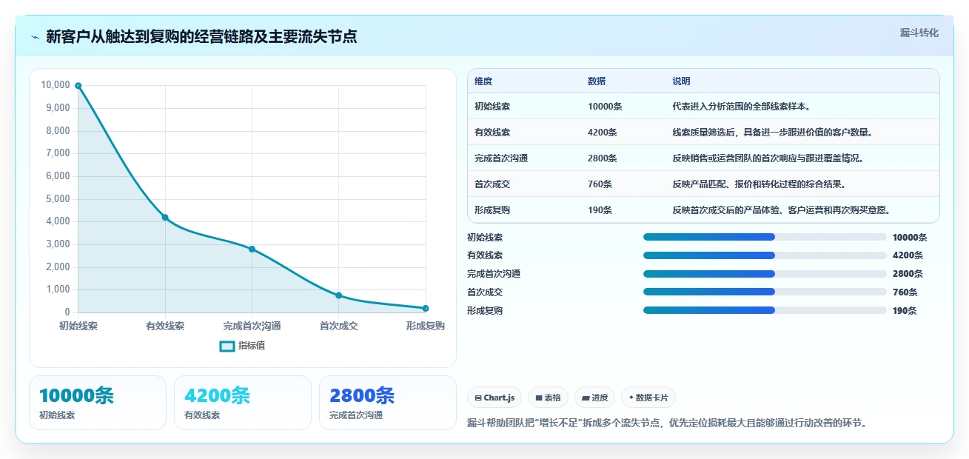Click the 表格 chip
Viewport: 969px width, 459px height.
click(548, 398)
